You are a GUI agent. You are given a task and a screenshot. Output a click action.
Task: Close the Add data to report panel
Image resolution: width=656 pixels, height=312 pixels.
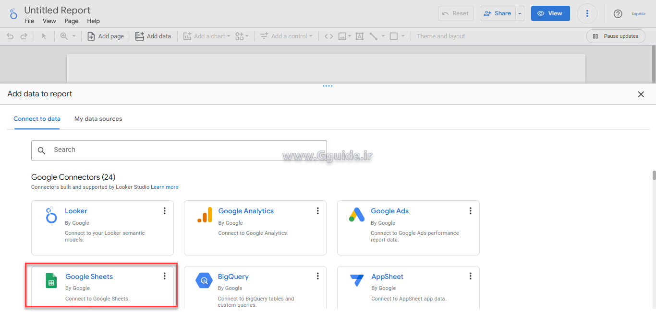tap(641, 94)
